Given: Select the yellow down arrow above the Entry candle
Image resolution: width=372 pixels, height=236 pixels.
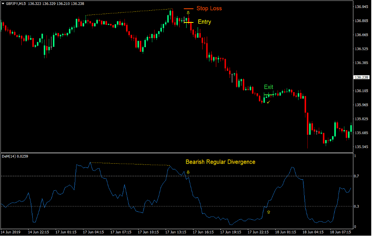Looking at the screenshot, I should pos(188,13).
